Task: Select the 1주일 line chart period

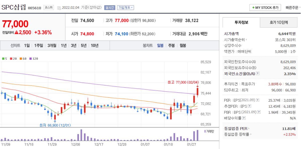Action: click(x=39, y=46)
